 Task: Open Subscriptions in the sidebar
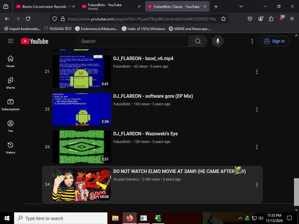click(11, 105)
